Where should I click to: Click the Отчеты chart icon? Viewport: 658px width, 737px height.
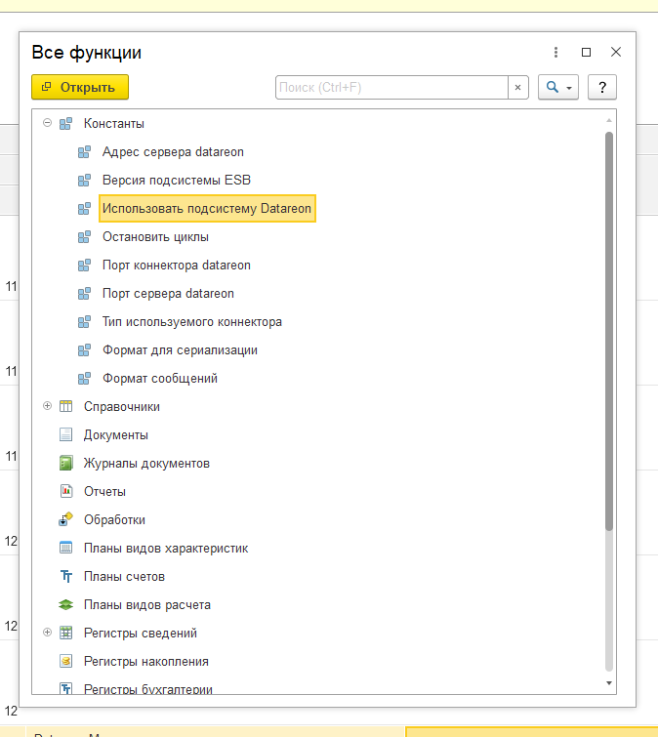coord(66,491)
